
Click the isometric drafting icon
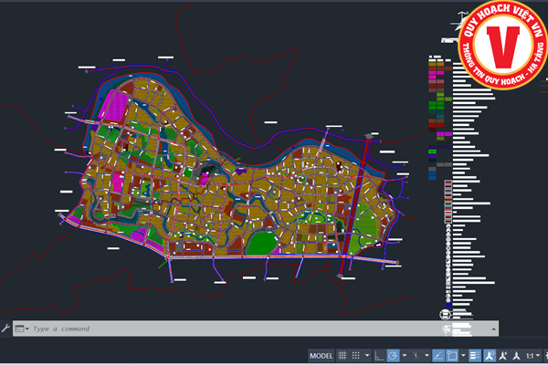coord(416,356)
